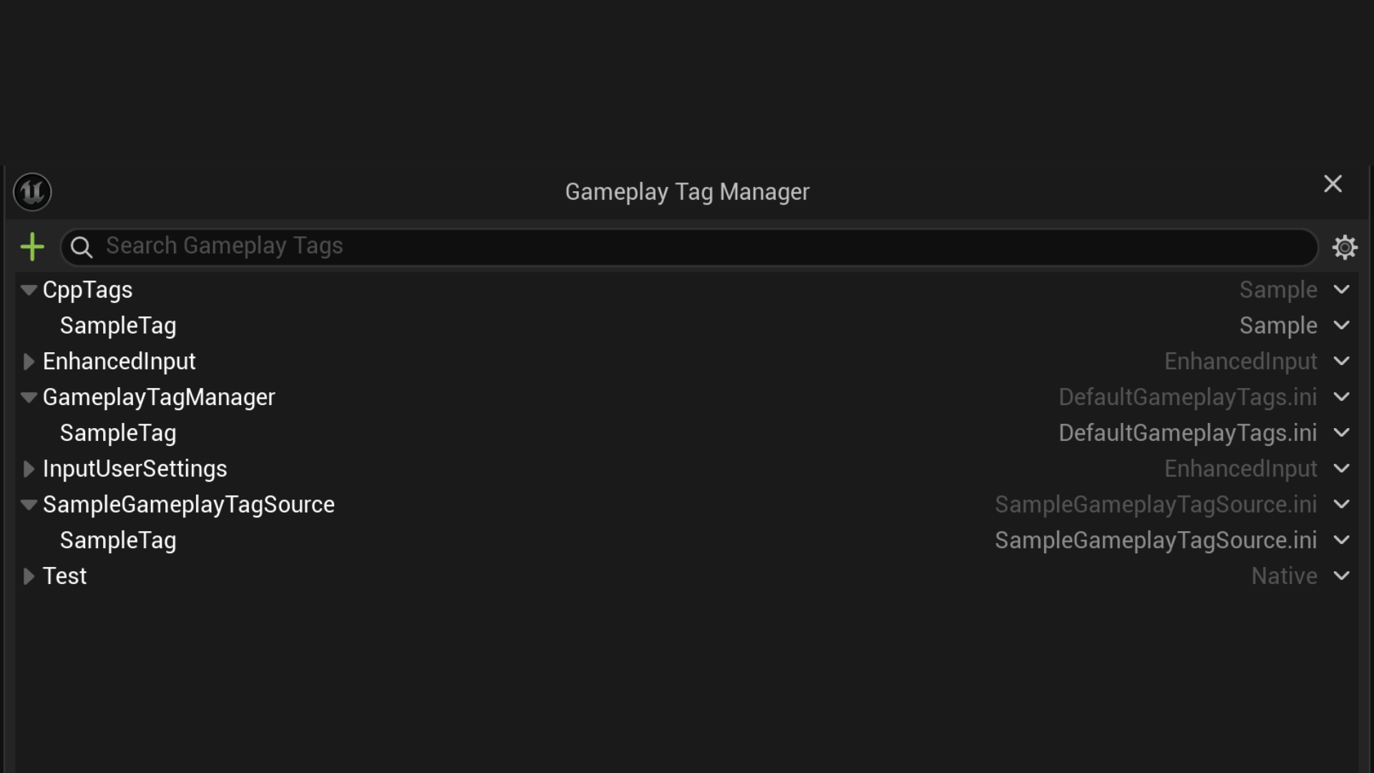Collapse the SampleGameplayTagSource node
1374x773 pixels.
pos(29,505)
